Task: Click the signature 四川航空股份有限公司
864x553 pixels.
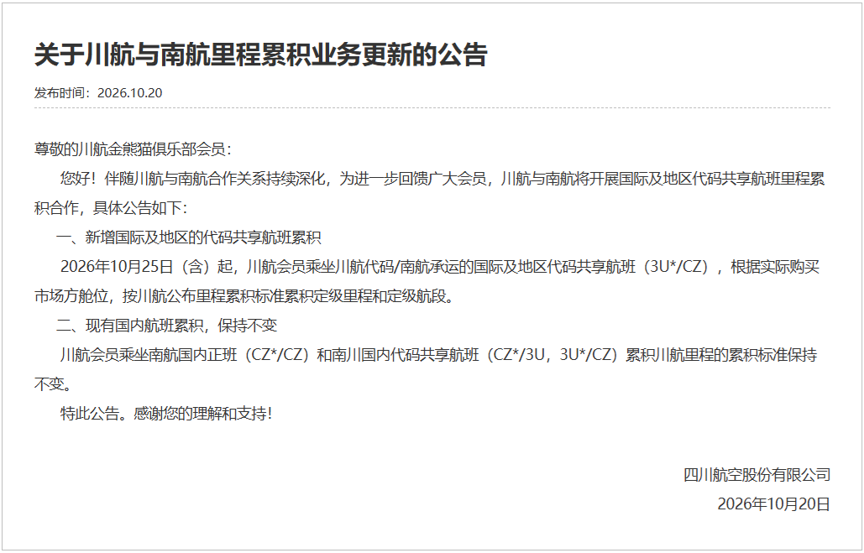Action: click(757, 474)
